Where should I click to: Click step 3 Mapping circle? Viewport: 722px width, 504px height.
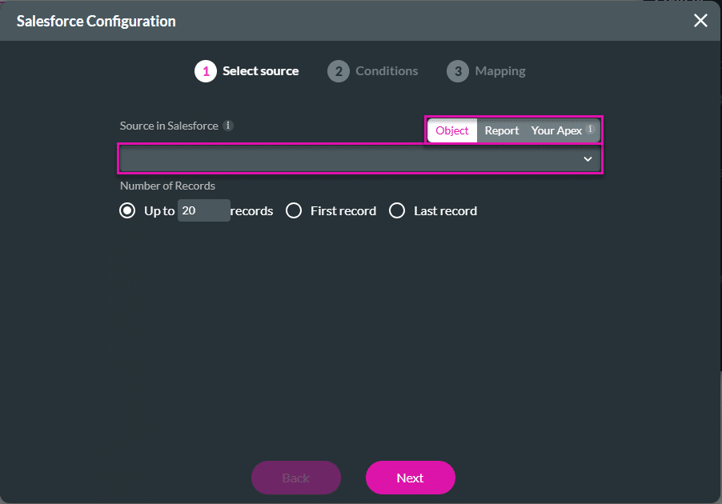click(x=458, y=71)
